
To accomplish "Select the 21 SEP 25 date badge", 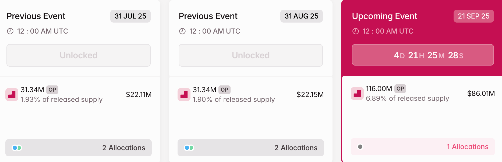I will pos(474,16).
